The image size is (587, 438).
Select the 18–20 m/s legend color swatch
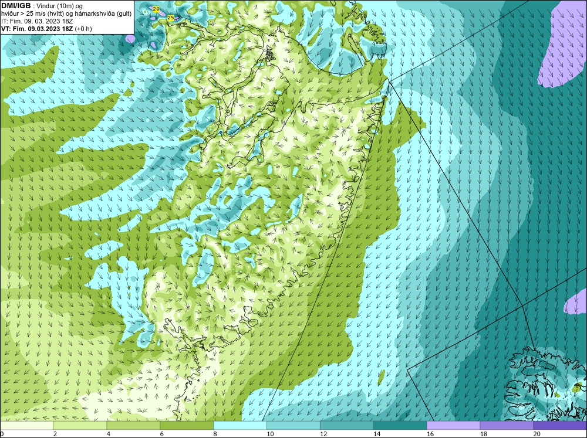click(507, 426)
